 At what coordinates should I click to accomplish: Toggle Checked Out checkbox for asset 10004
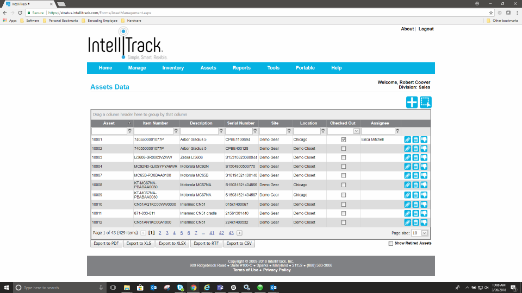point(344,167)
